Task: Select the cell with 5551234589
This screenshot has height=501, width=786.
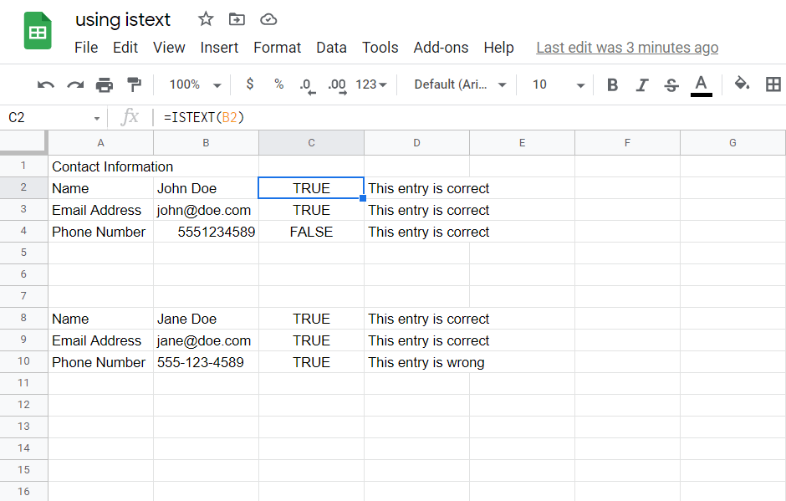Action: 206,232
